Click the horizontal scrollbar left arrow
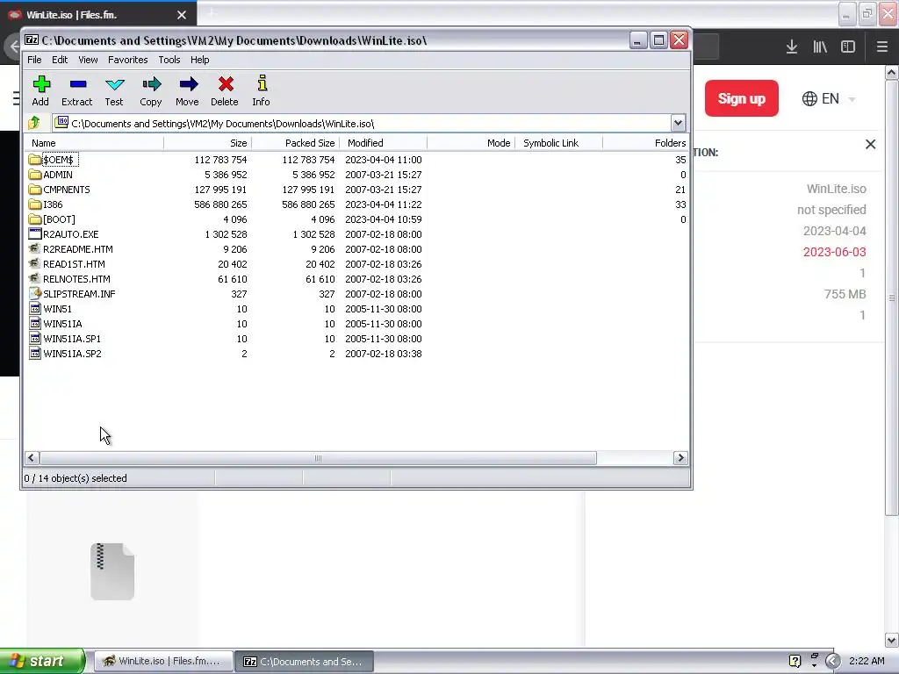The width and height of the screenshot is (899, 674). (x=32, y=458)
